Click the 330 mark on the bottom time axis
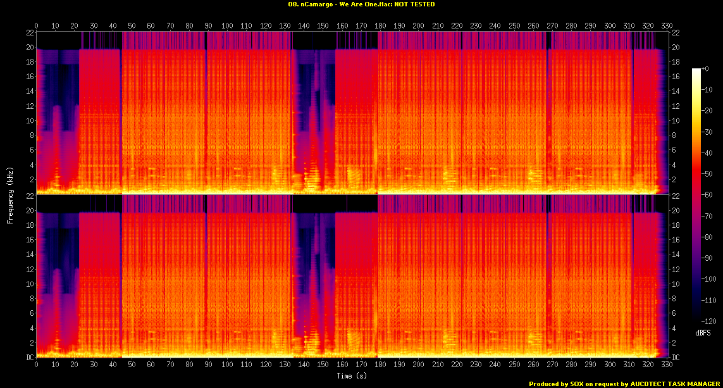Screen dimensions: 723x388 (667, 366)
